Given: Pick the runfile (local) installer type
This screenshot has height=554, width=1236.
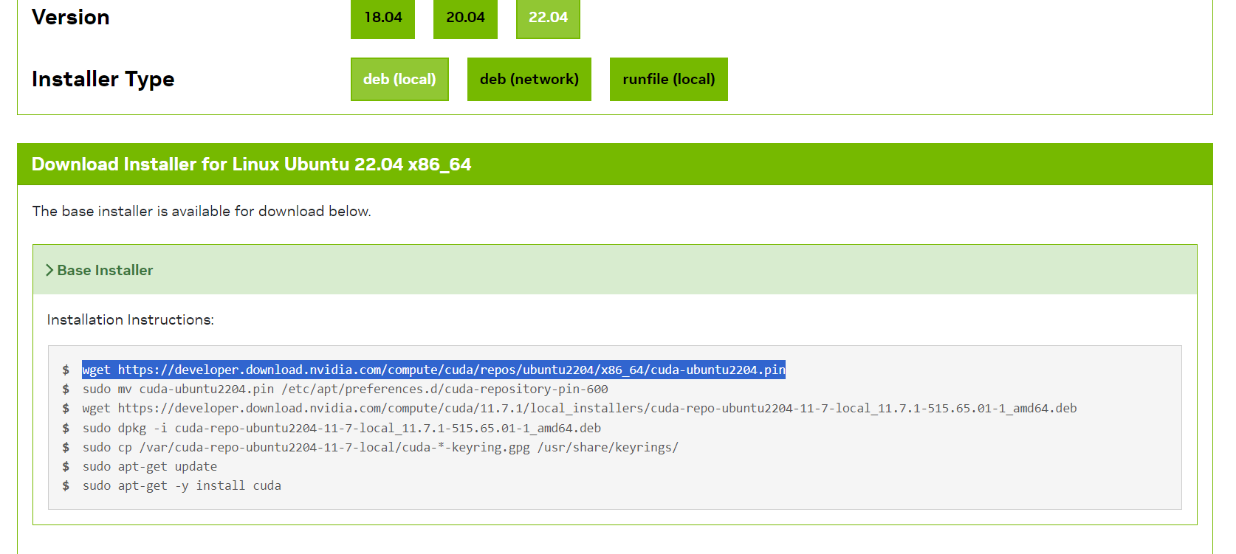Looking at the screenshot, I should pyautogui.click(x=668, y=79).
